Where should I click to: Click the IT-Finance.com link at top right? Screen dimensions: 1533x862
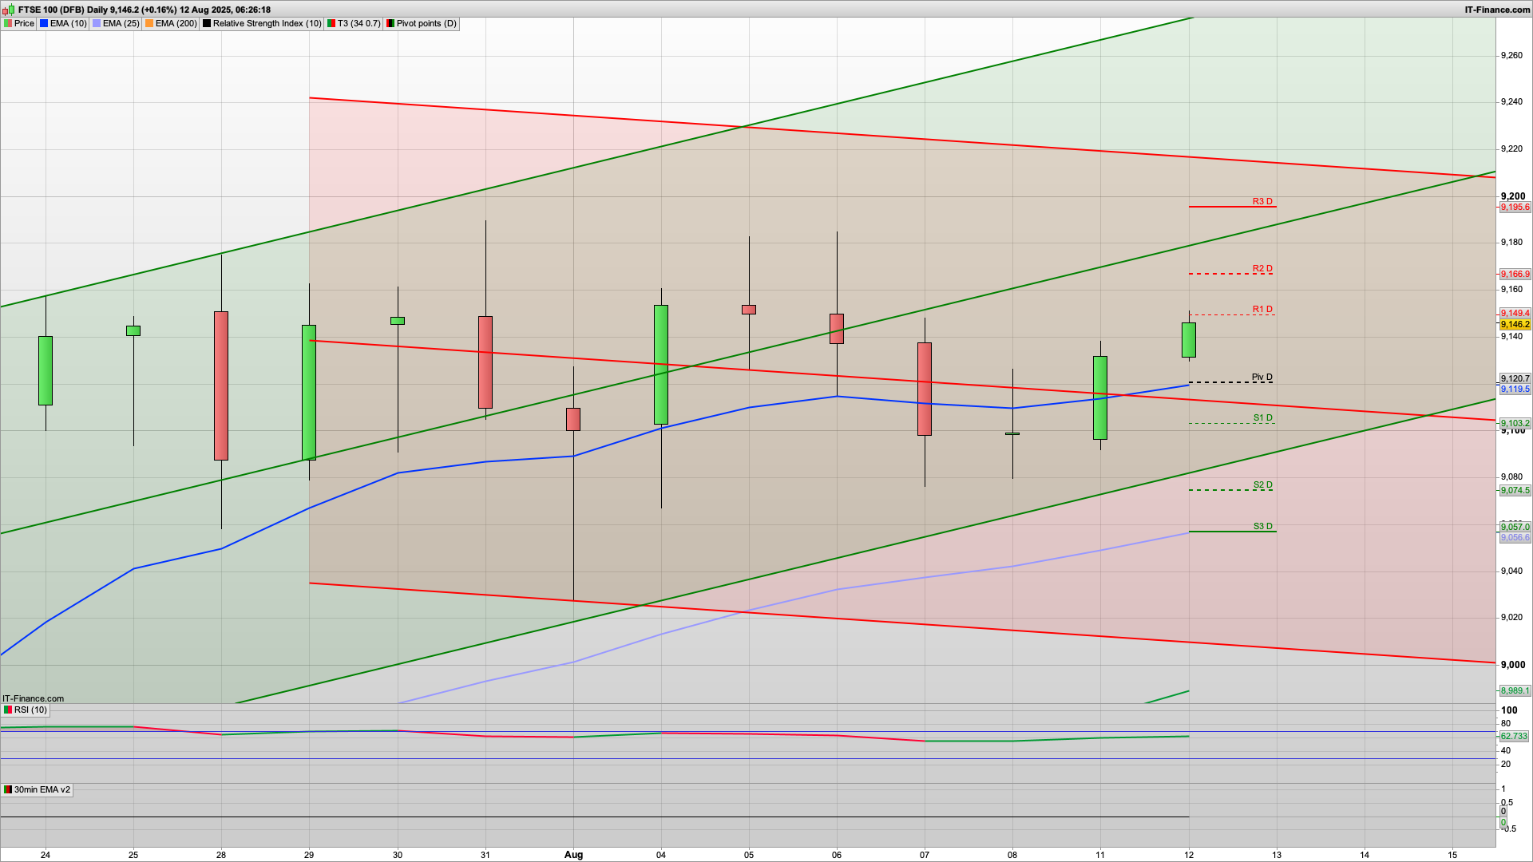point(1497,10)
